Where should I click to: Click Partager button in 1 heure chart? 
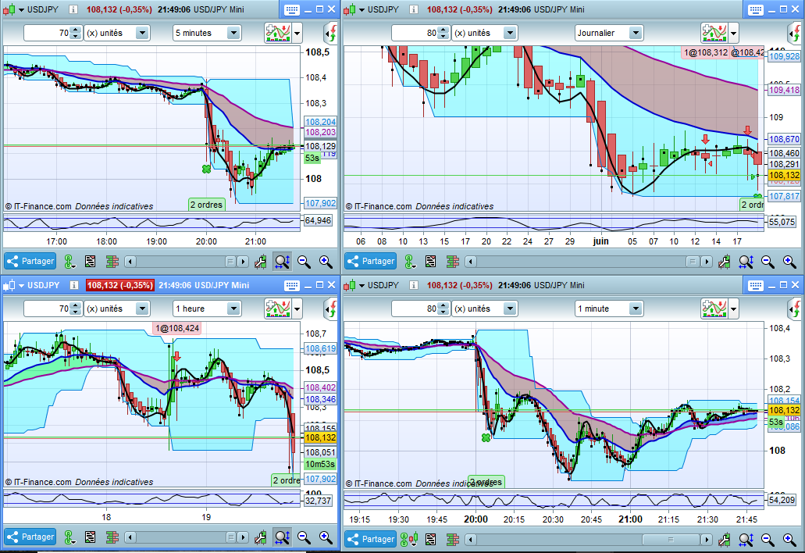point(30,537)
